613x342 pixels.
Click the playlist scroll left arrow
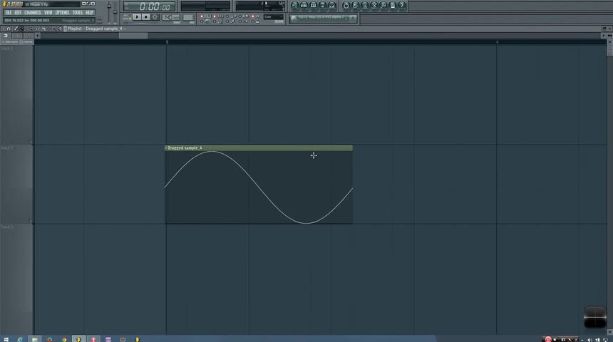point(38,36)
